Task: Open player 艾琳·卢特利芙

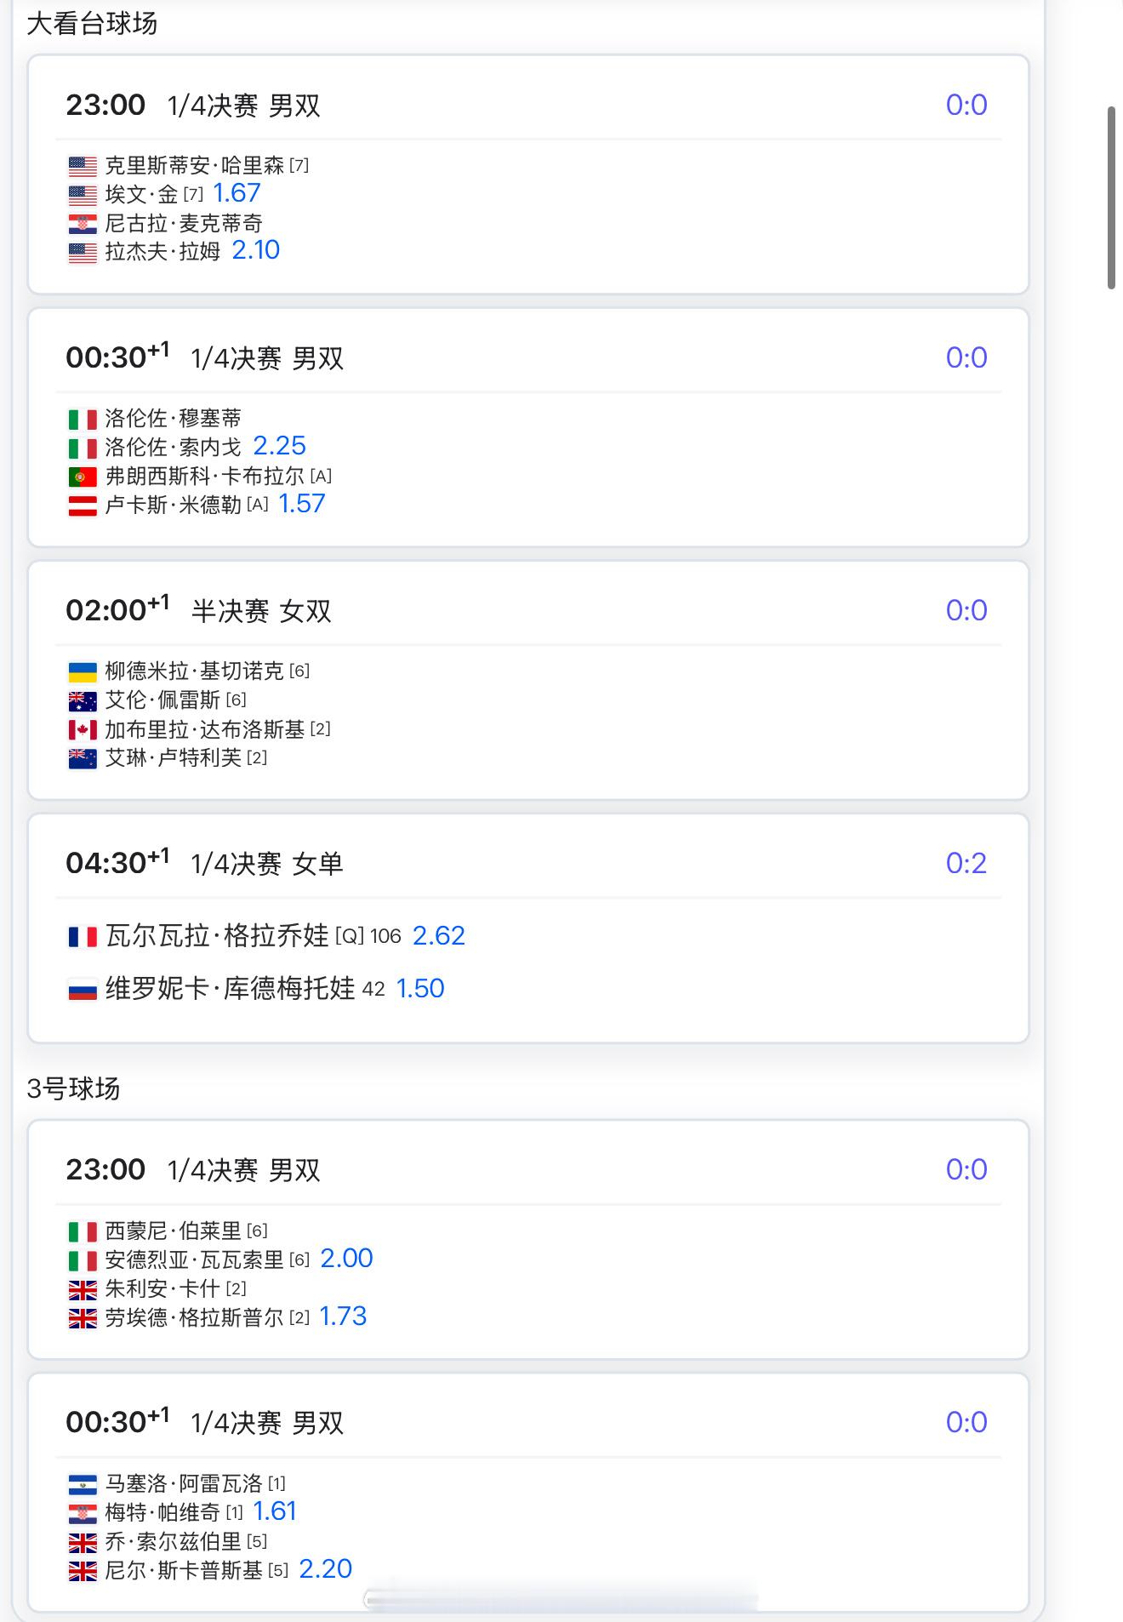Action: 174,757
